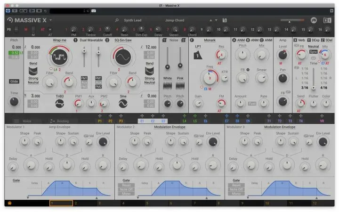
Task: Click the Native Instruments logo icon
Action: click(327, 20)
